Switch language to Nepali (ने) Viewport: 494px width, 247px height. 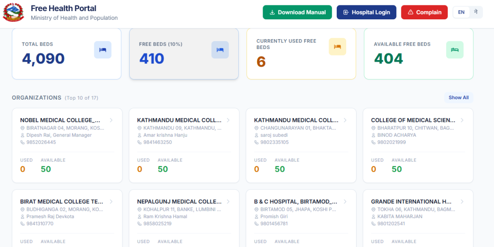point(475,12)
